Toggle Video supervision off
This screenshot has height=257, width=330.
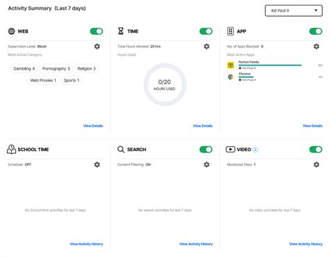tap(315, 150)
